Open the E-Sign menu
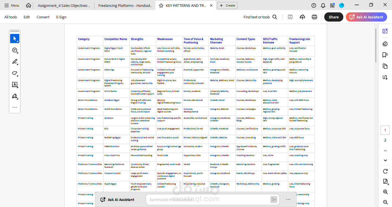This screenshot has height=207, width=392. (61, 17)
